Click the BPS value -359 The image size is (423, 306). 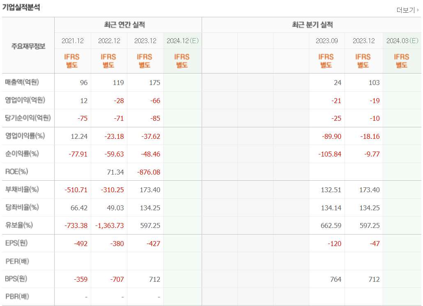80,279
